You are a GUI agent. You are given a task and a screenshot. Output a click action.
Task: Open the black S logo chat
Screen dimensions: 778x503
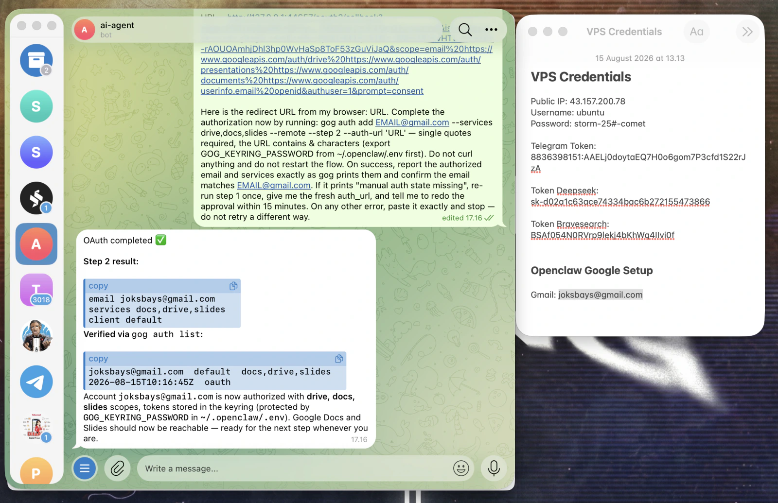36,198
